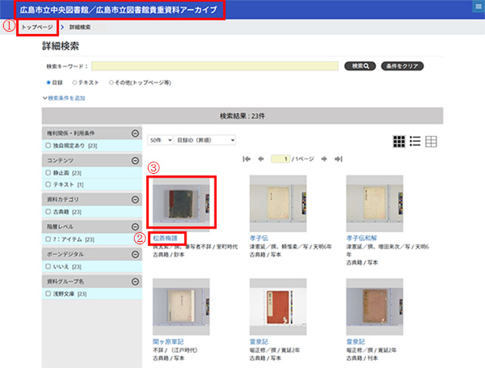Viewport: 485px width, 368px height.
Task: Switch to table view icon
Action: click(x=431, y=142)
